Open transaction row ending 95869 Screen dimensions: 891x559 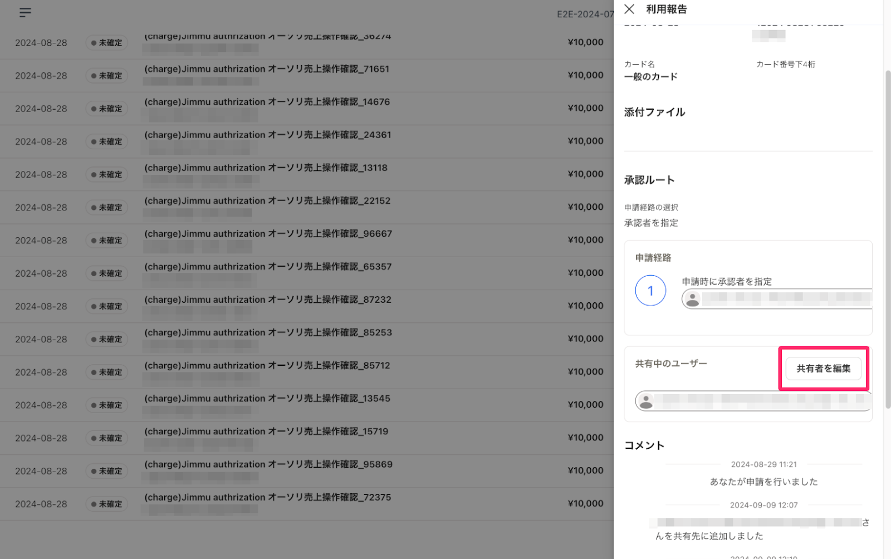(x=307, y=470)
